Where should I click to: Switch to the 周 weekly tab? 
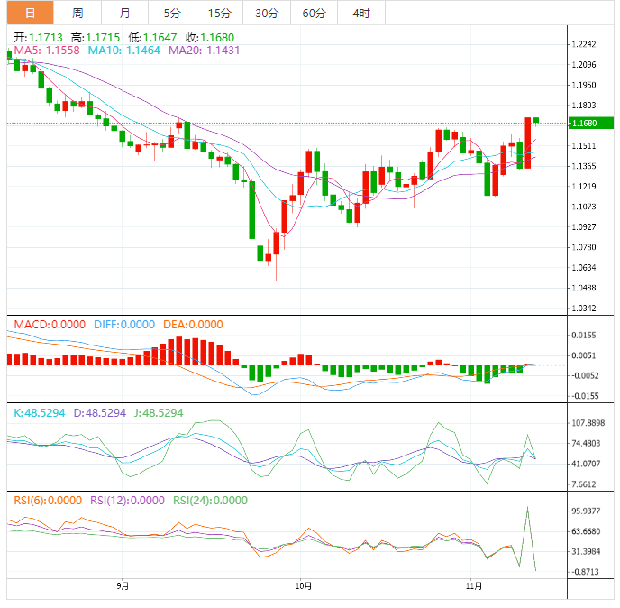pos(77,13)
